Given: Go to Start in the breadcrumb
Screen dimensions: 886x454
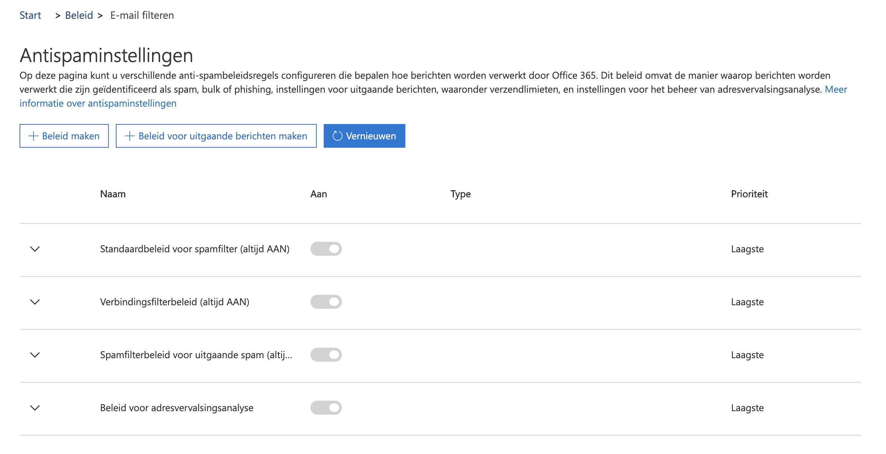Looking at the screenshot, I should coord(30,15).
